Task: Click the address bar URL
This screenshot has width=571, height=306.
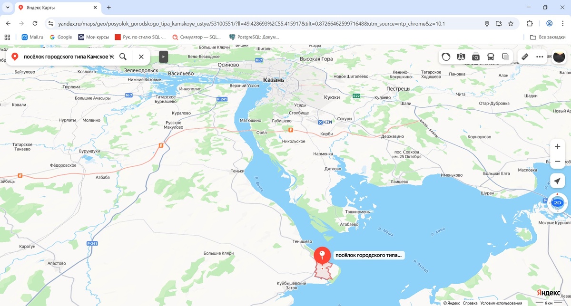Action: (251, 23)
